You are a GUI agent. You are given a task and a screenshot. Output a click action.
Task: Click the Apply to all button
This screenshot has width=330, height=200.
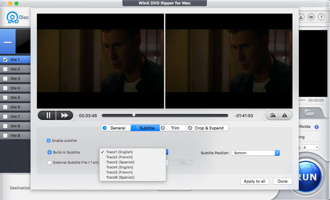pyautogui.click(x=254, y=181)
